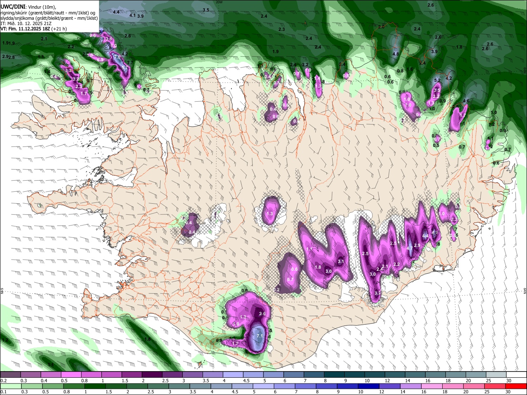Select the bright red 30 swatch ending the lower legend

pos(516,386)
